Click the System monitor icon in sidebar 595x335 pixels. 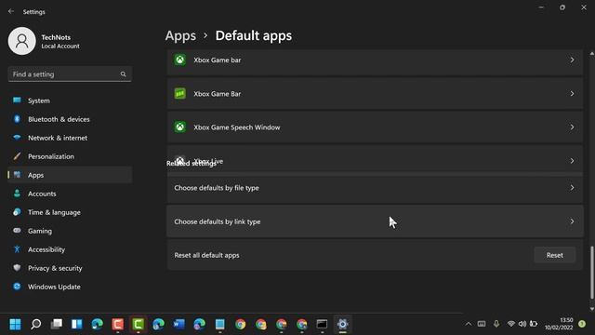pyautogui.click(x=17, y=100)
